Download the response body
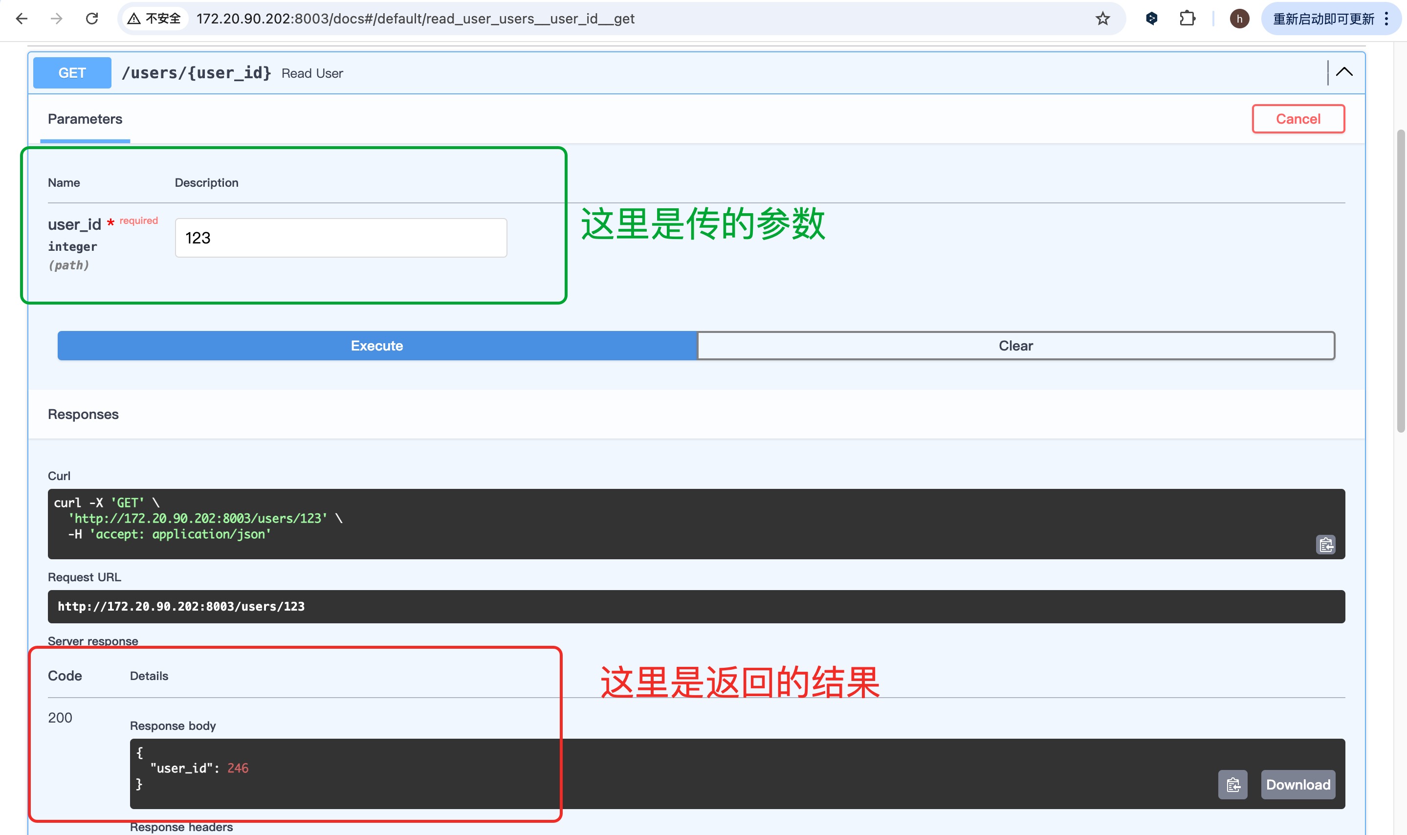Image resolution: width=1407 pixels, height=835 pixels. coord(1297,784)
